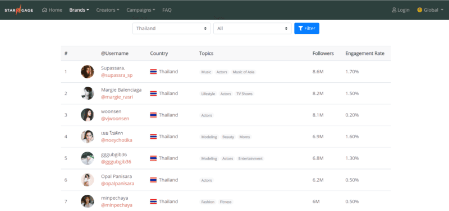The image size is (449, 211).
Task: Open Margie Balenciaga's profile picture
Action: tap(88, 93)
